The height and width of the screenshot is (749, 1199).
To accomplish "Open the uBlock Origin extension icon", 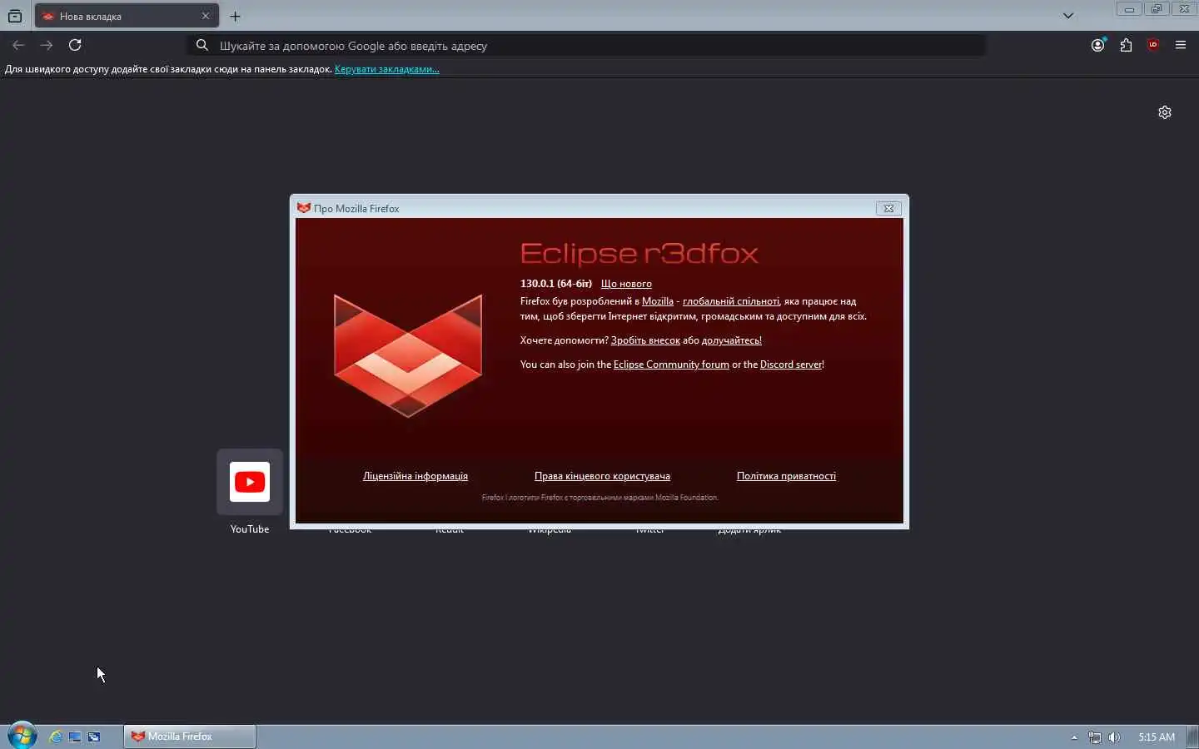I will click(x=1153, y=45).
